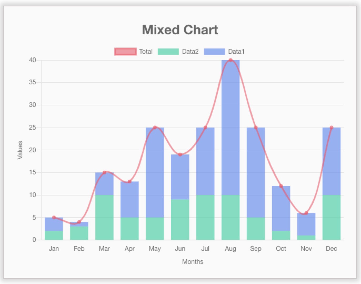Click the January bar
The height and width of the screenshot is (284, 361).
(x=54, y=229)
